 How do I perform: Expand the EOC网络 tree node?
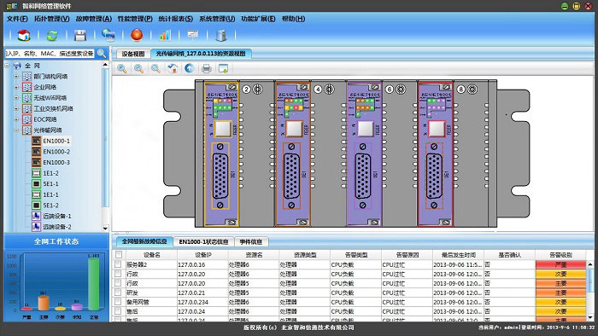pos(16,119)
